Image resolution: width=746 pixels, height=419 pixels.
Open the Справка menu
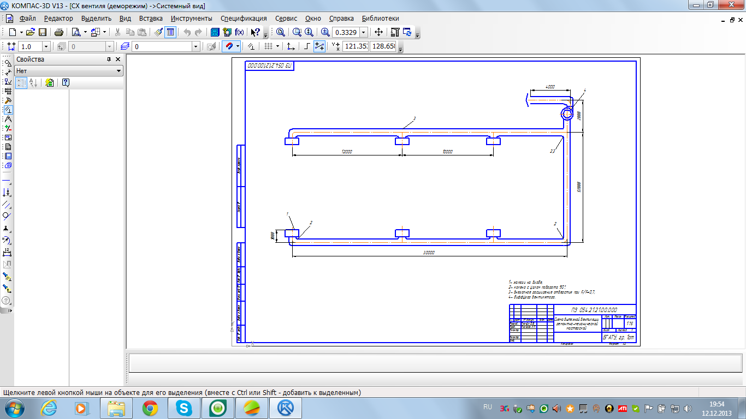(x=341, y=19)
